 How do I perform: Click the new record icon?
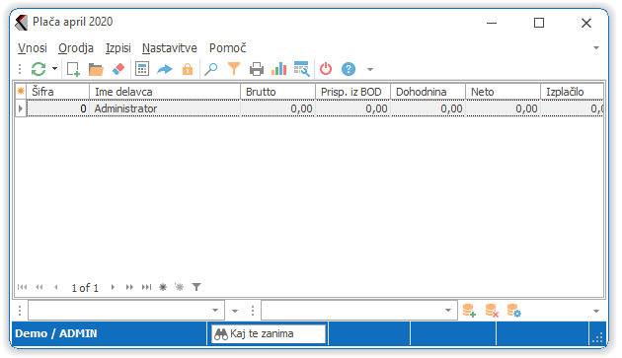point(73,69)
